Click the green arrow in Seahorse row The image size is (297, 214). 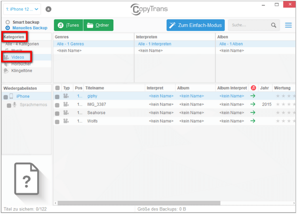pos(253,113)
